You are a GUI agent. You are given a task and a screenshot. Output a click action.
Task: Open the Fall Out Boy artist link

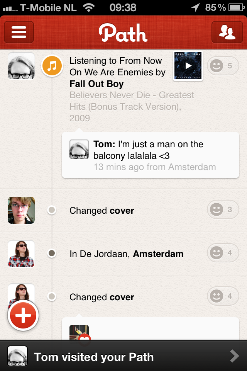pos(96,84)
